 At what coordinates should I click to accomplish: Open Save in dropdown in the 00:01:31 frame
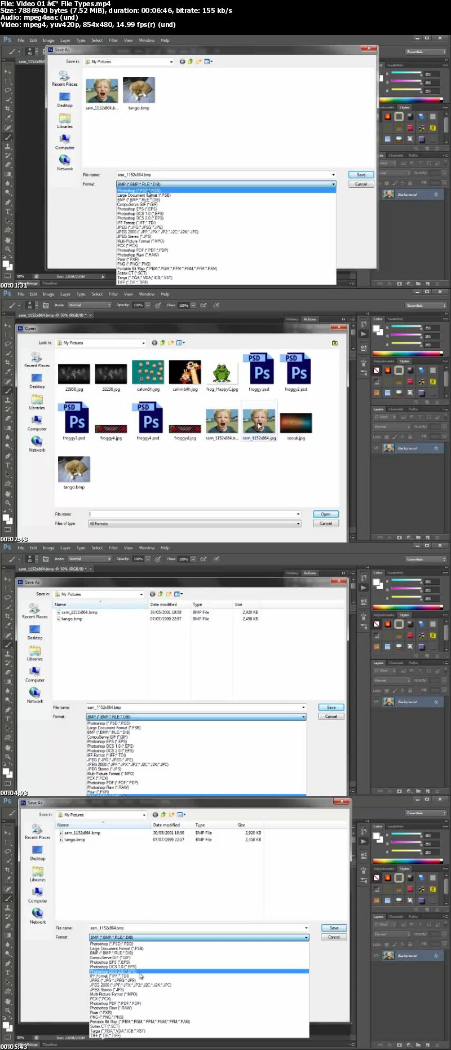pyautogui.click(x=129, y=61)
